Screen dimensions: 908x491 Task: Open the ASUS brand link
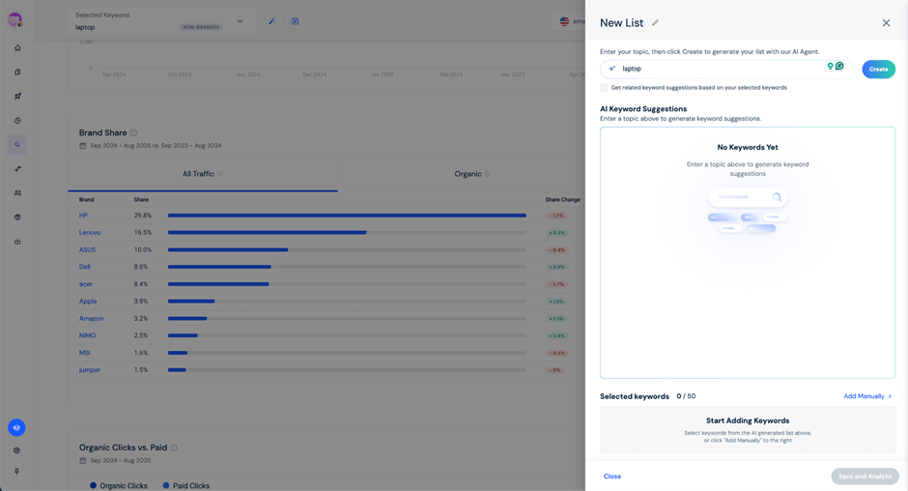(x=88, y=249)
